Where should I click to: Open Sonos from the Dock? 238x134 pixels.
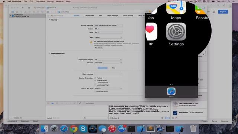pos(93,129)
